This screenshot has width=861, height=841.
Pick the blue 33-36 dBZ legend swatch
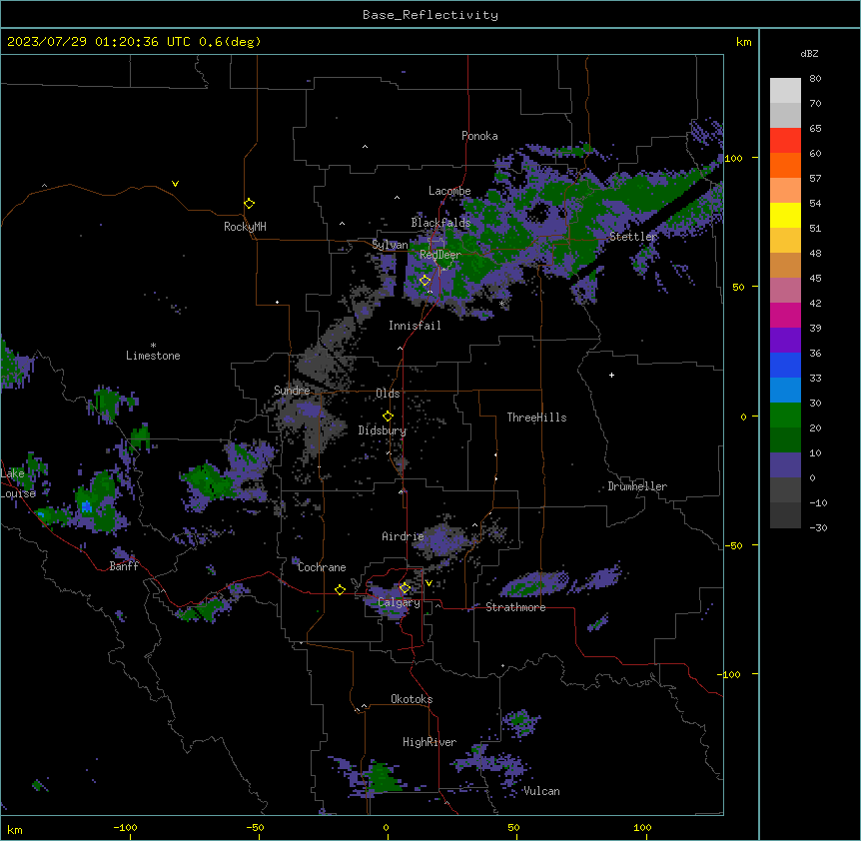tap(785, 365)
